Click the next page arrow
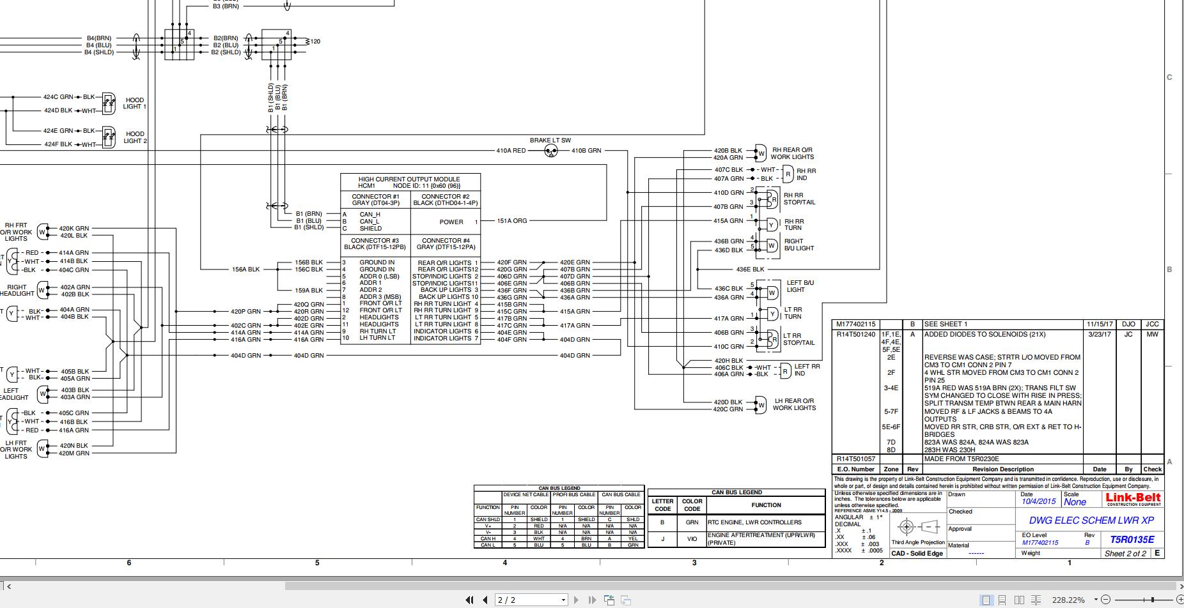Image resolution: width=1184 pixels, height=608 pixels. (x=577, y=600)
